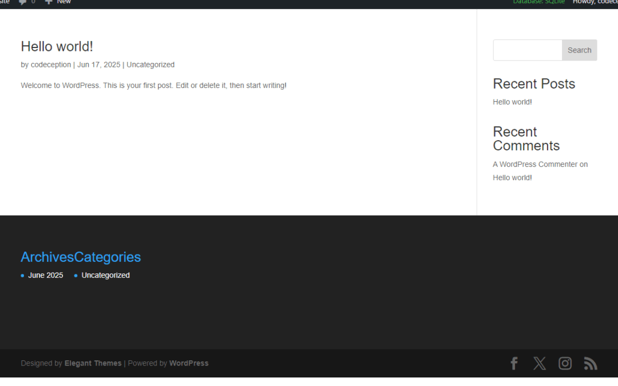The height and width of the screenshot is (386, 618).
Task: Open the Instagram footer icon
Action: (565, 363)
